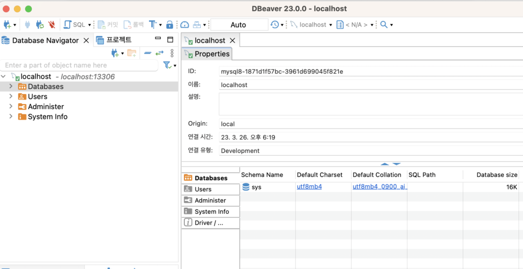Click the Reconnect plug icon with green arrows

pyautogui.click(x=40, y=25)
